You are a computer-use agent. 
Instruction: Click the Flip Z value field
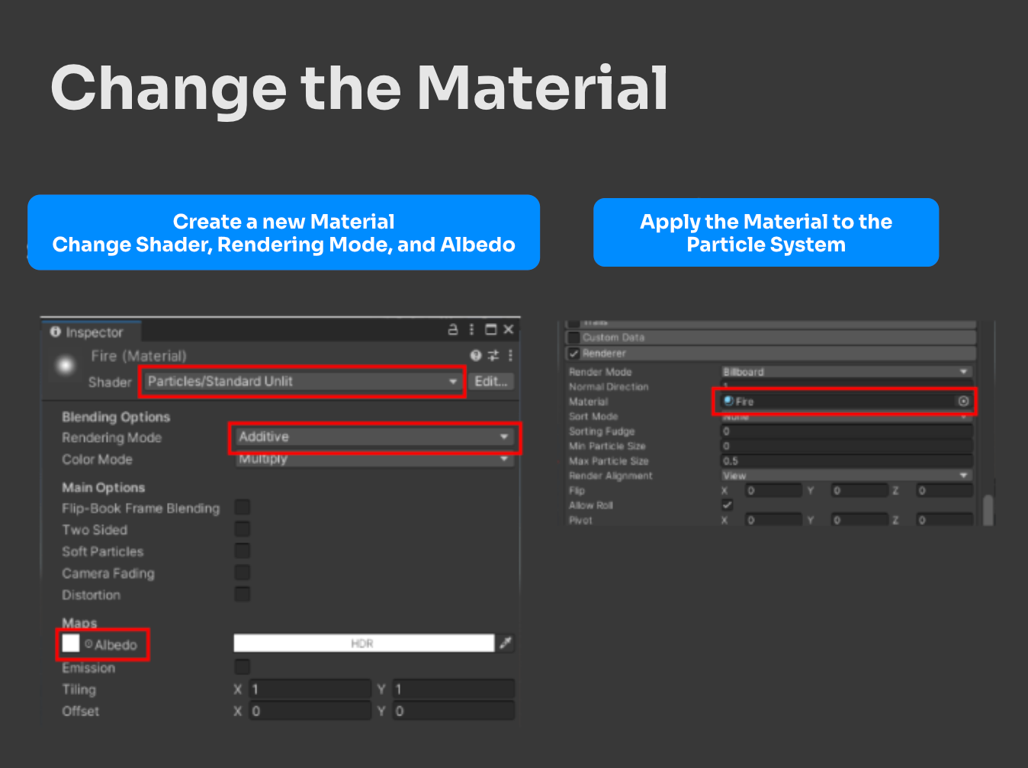(944, 491)
